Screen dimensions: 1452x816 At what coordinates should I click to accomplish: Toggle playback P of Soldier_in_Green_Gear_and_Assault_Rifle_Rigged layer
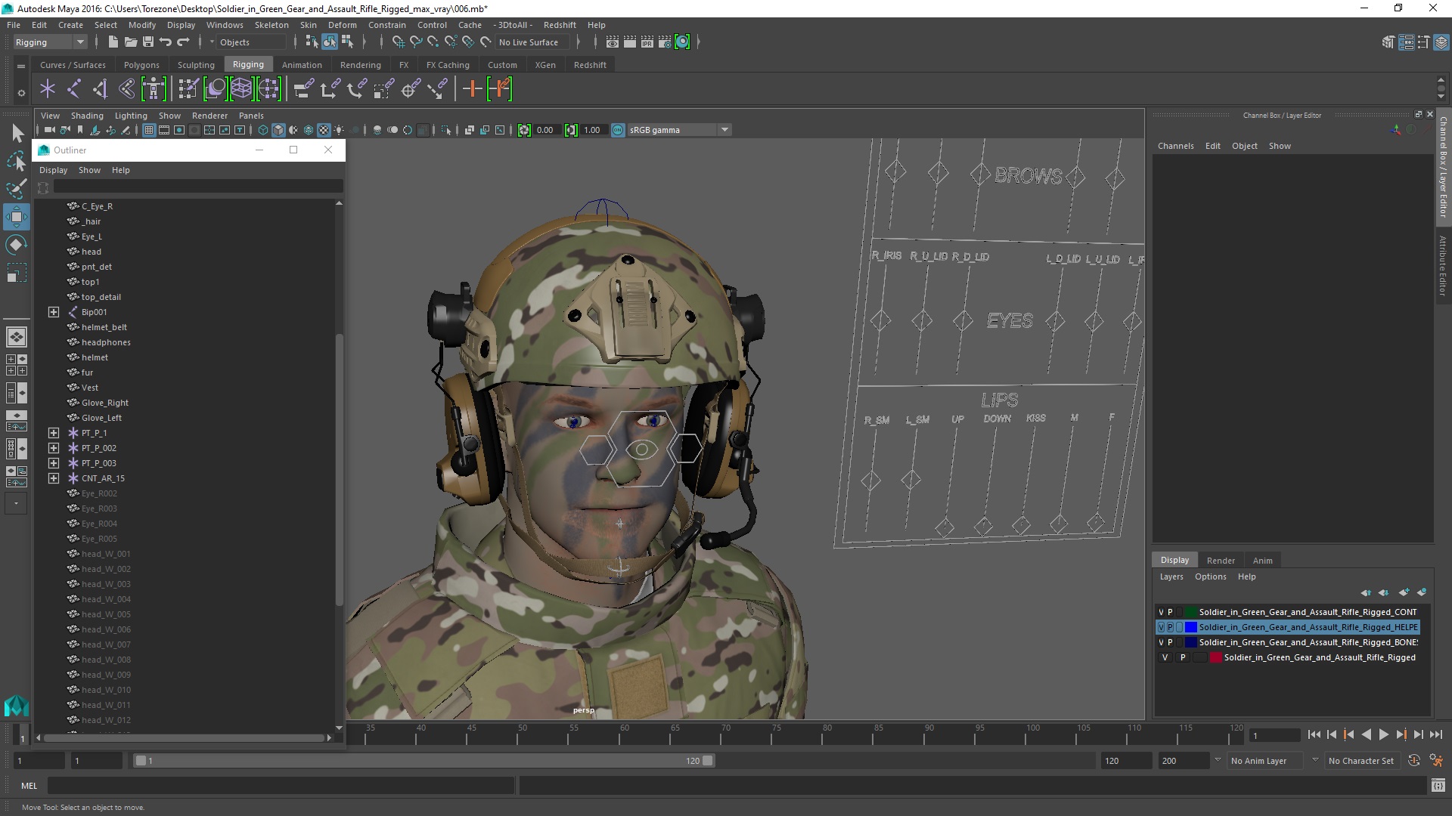pos(1183,657)
